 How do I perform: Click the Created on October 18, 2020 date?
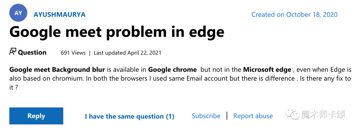(295, 15)
